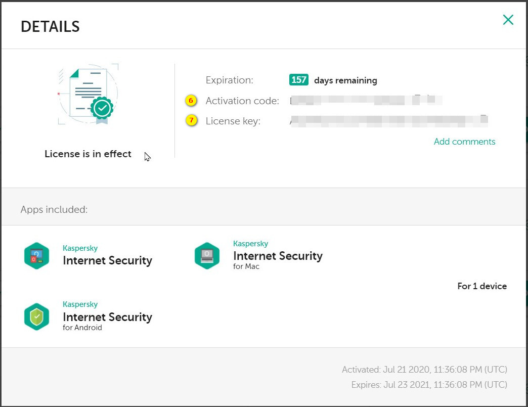This screenshot has width=528, height=407.
Task: Click the yellow number 7 marker
Action: [191, 121]
